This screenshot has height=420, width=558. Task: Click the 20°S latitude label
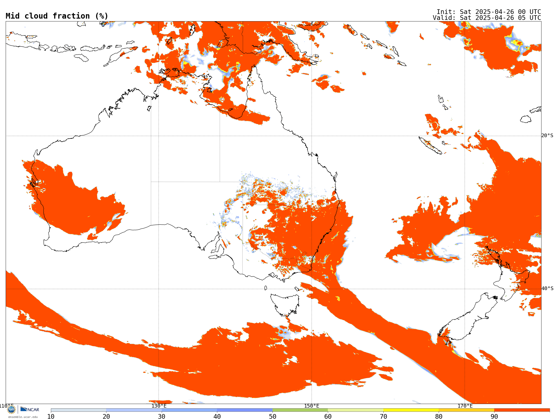click(547, 136)
